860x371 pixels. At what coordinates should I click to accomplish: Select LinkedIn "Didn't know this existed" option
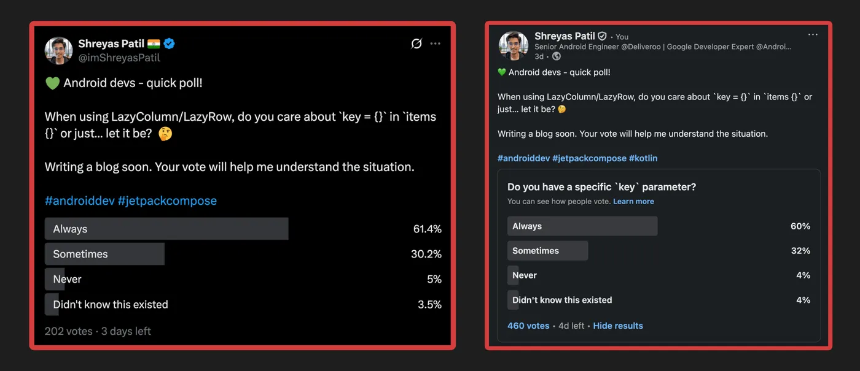[562, 300]
